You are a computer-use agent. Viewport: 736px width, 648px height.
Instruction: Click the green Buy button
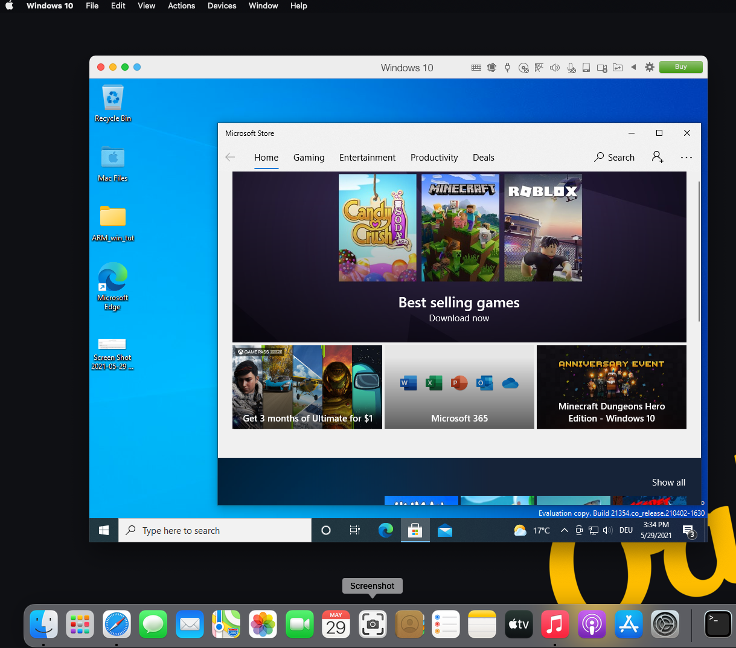click(x=680, y=67)
